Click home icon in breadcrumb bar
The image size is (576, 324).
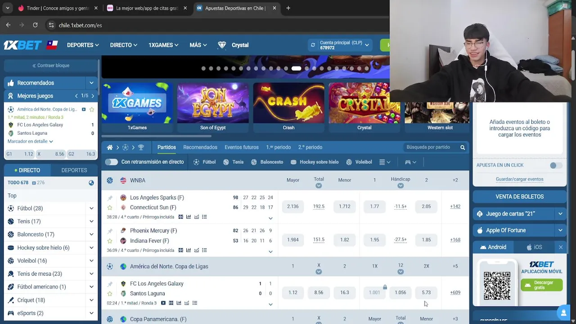click(x=110, y=147)
